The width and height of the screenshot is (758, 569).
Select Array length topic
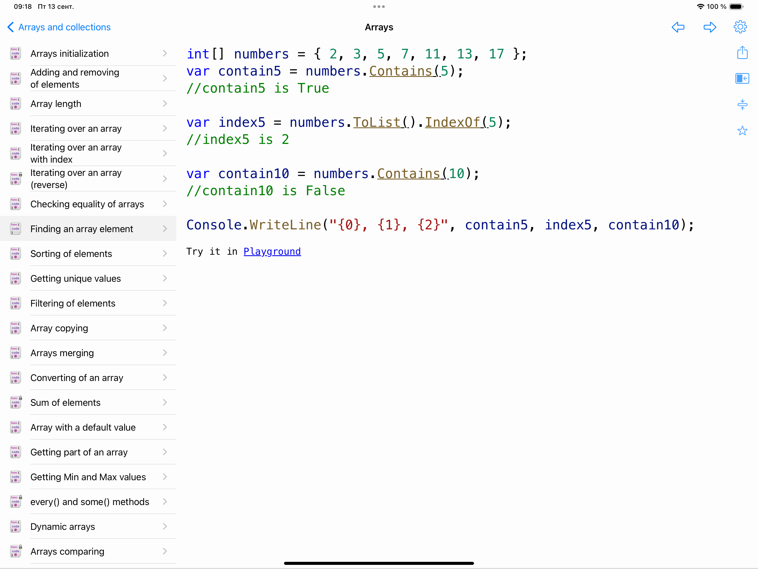pyautogui.click(x=88, y=104)
